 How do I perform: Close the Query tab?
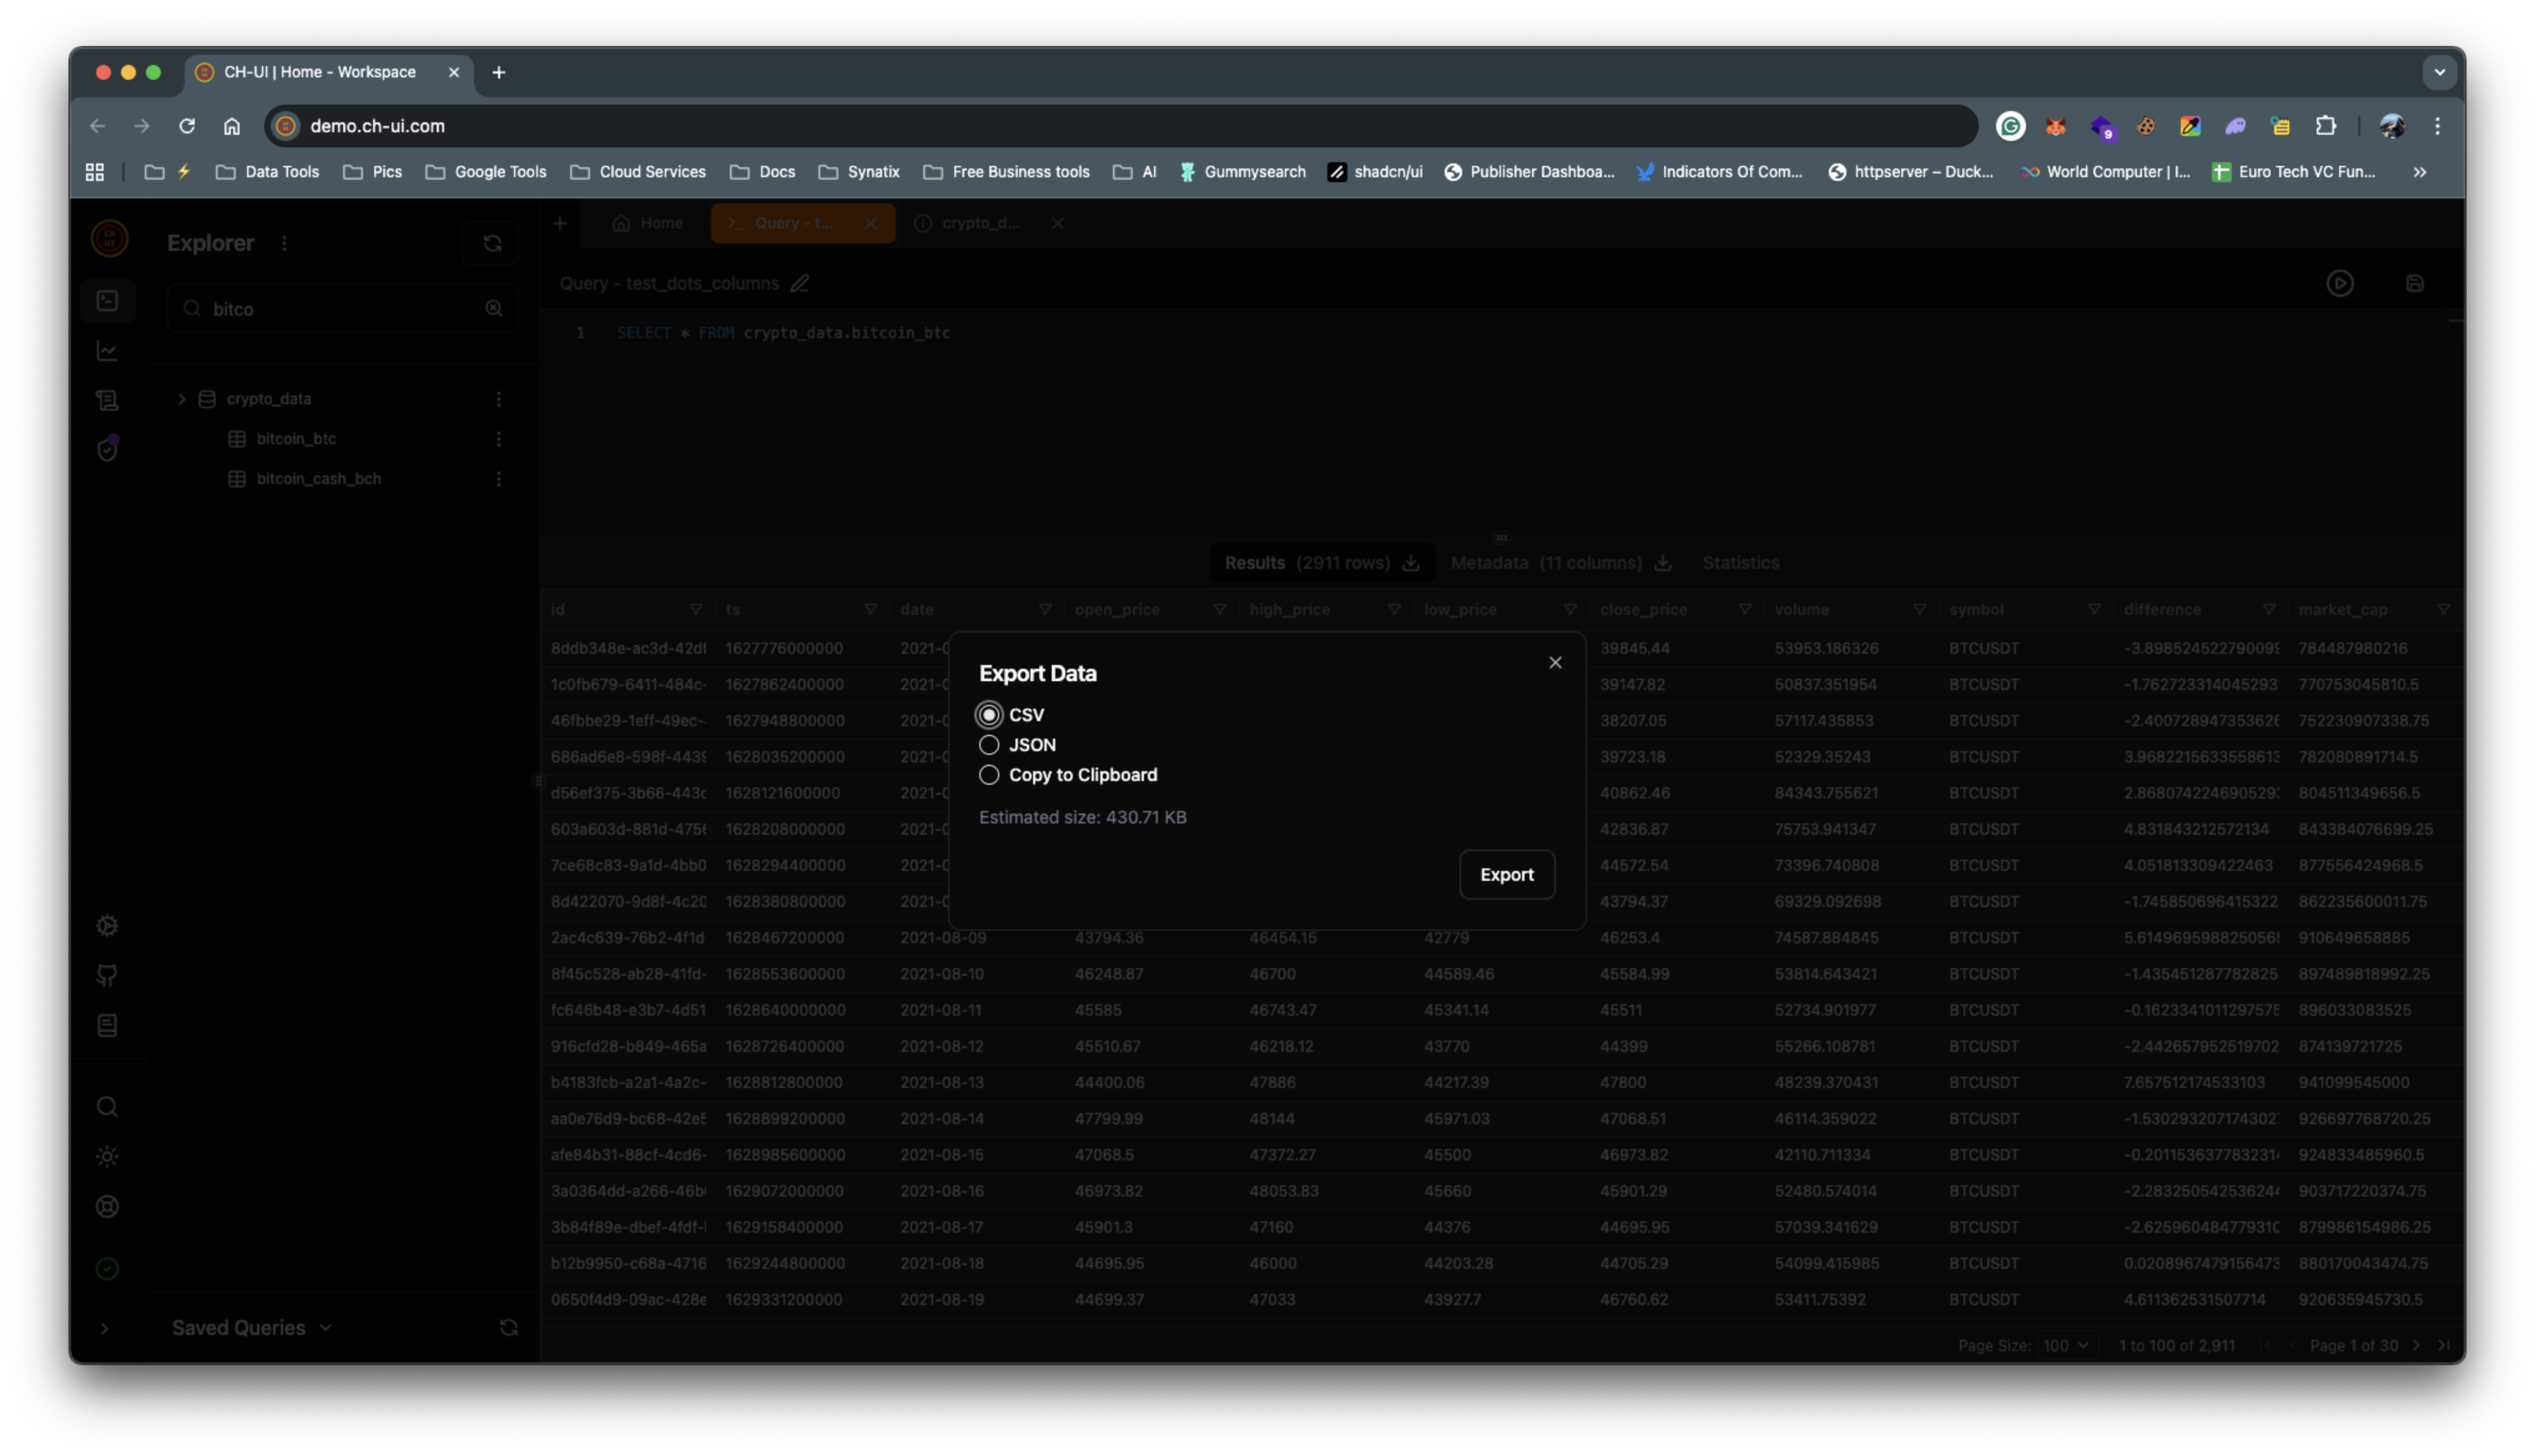coord(871,223)
